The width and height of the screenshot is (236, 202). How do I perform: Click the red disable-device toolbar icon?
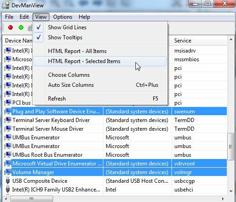pyautogui.click(x=11, y=27)
